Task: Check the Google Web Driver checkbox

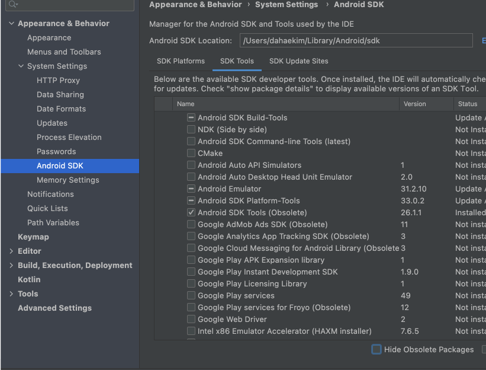Action: click(x=191, y=319)
